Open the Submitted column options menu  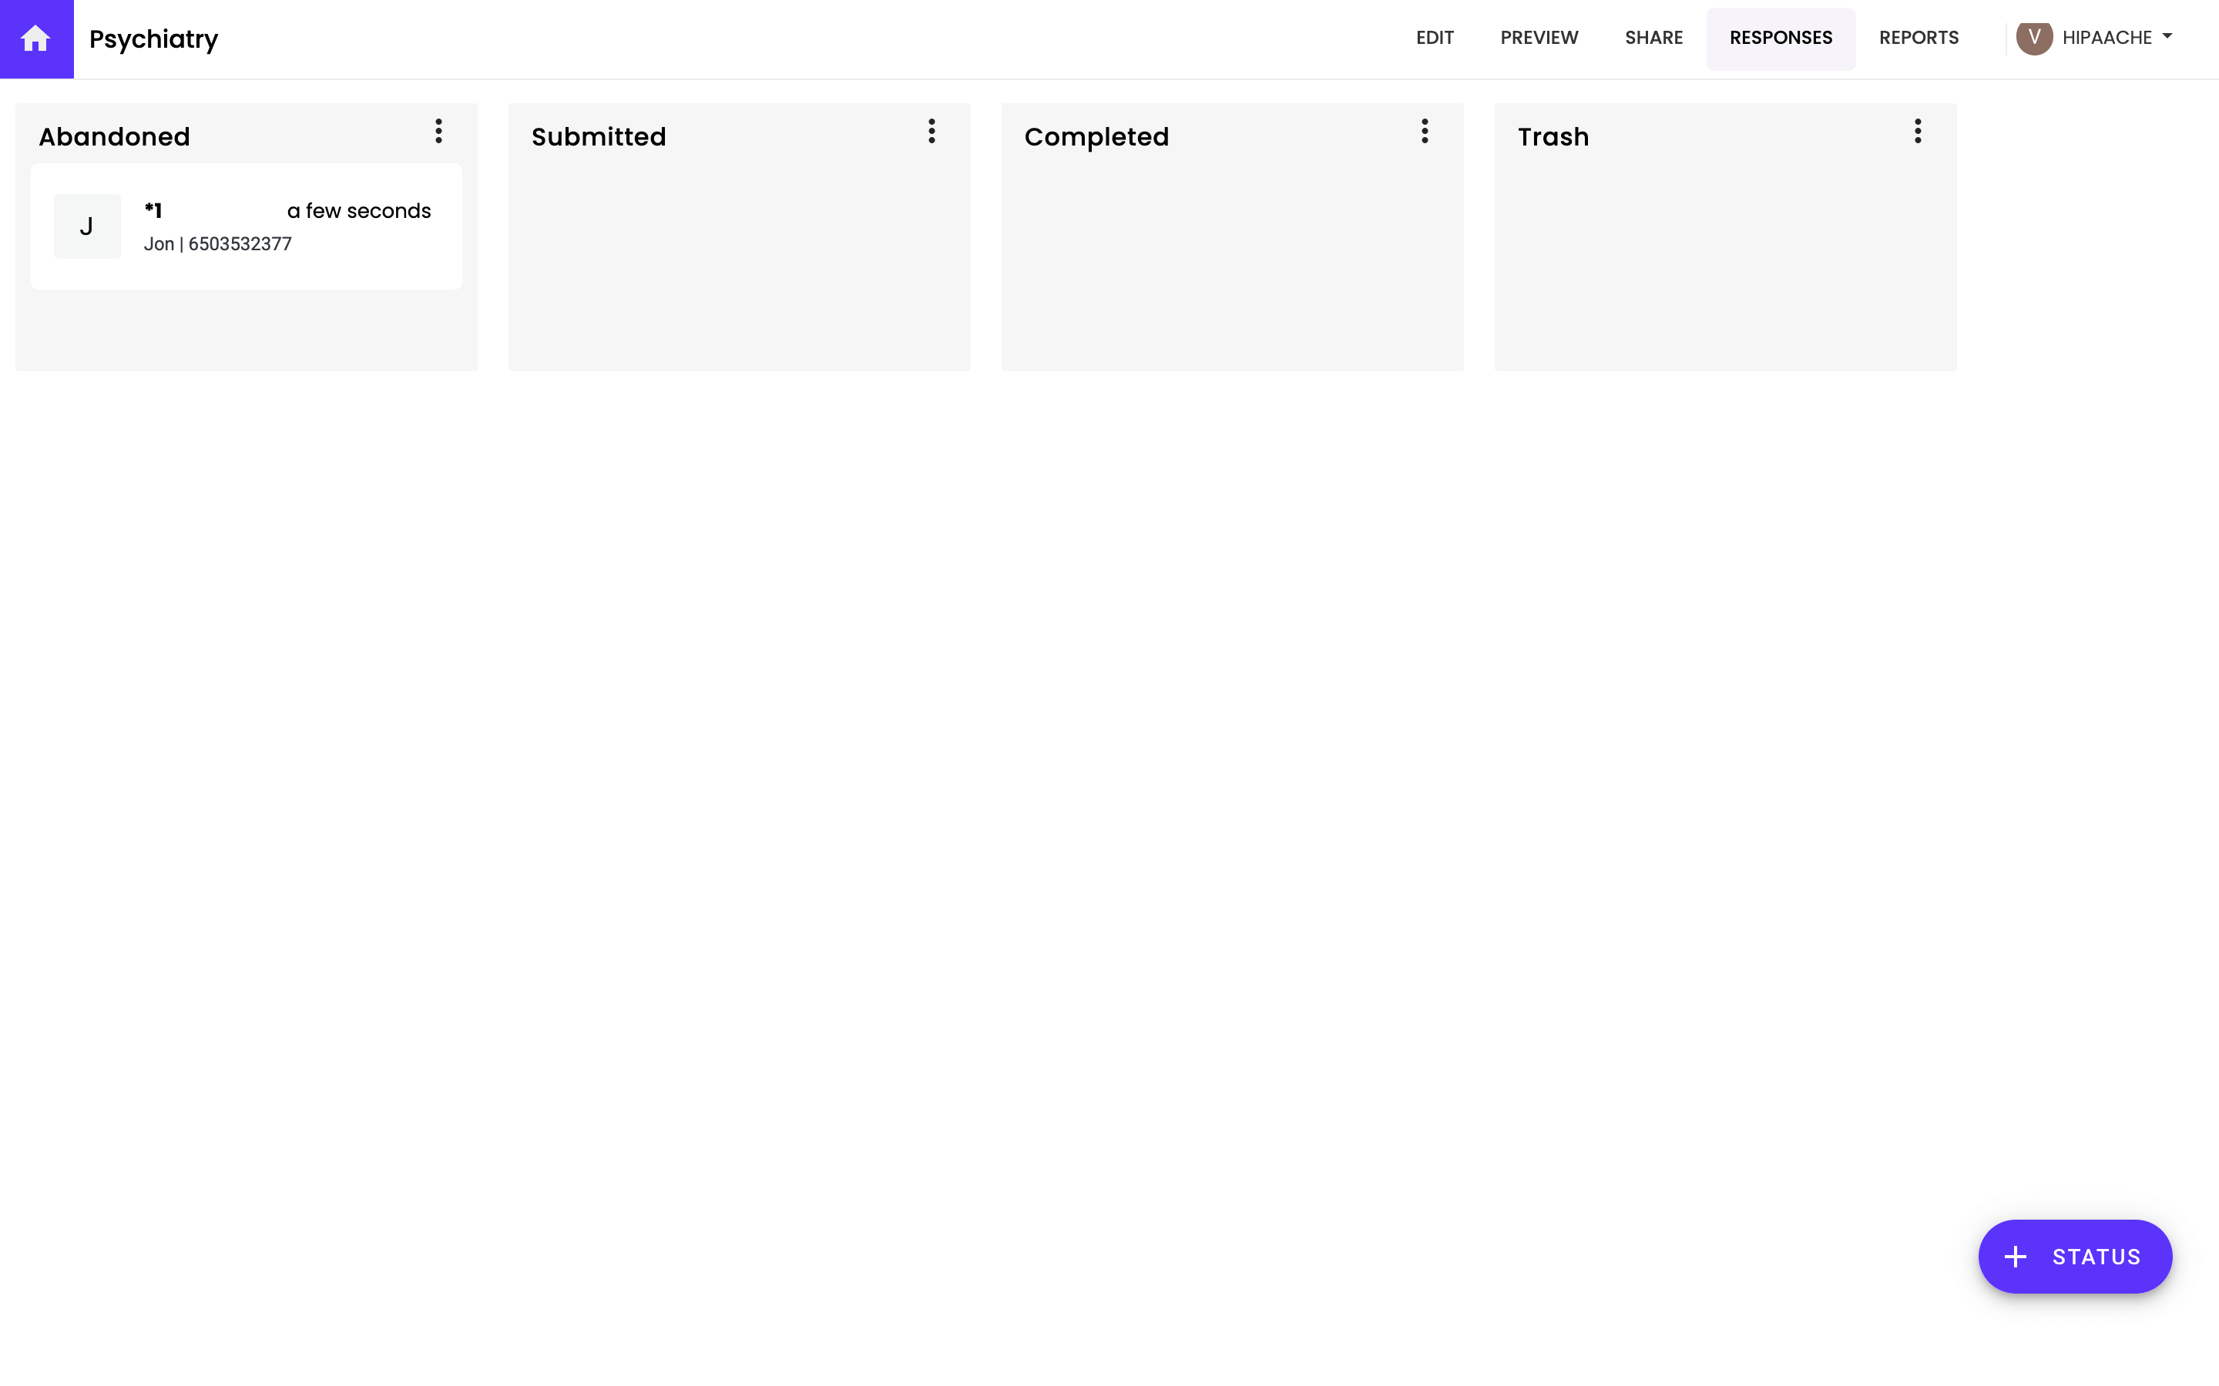coord(932,132)
